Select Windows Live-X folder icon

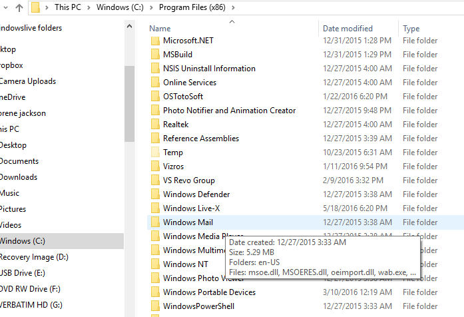(155, 208)
